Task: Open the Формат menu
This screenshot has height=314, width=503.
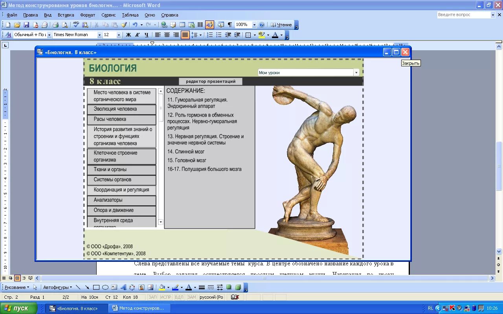Action: point(88,15)
